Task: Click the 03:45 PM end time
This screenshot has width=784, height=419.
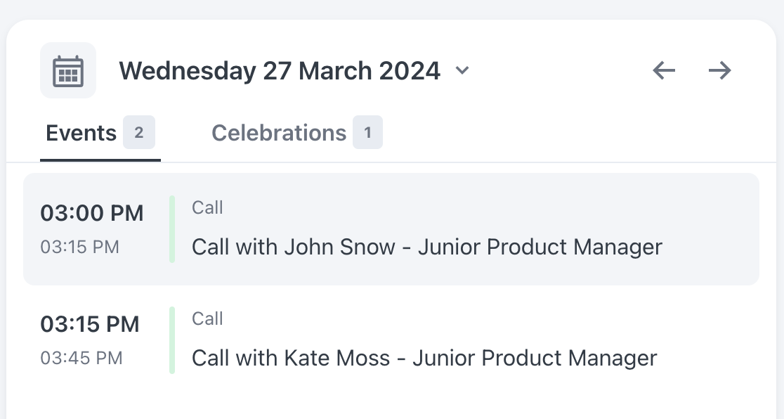Action: coord(81,358)
